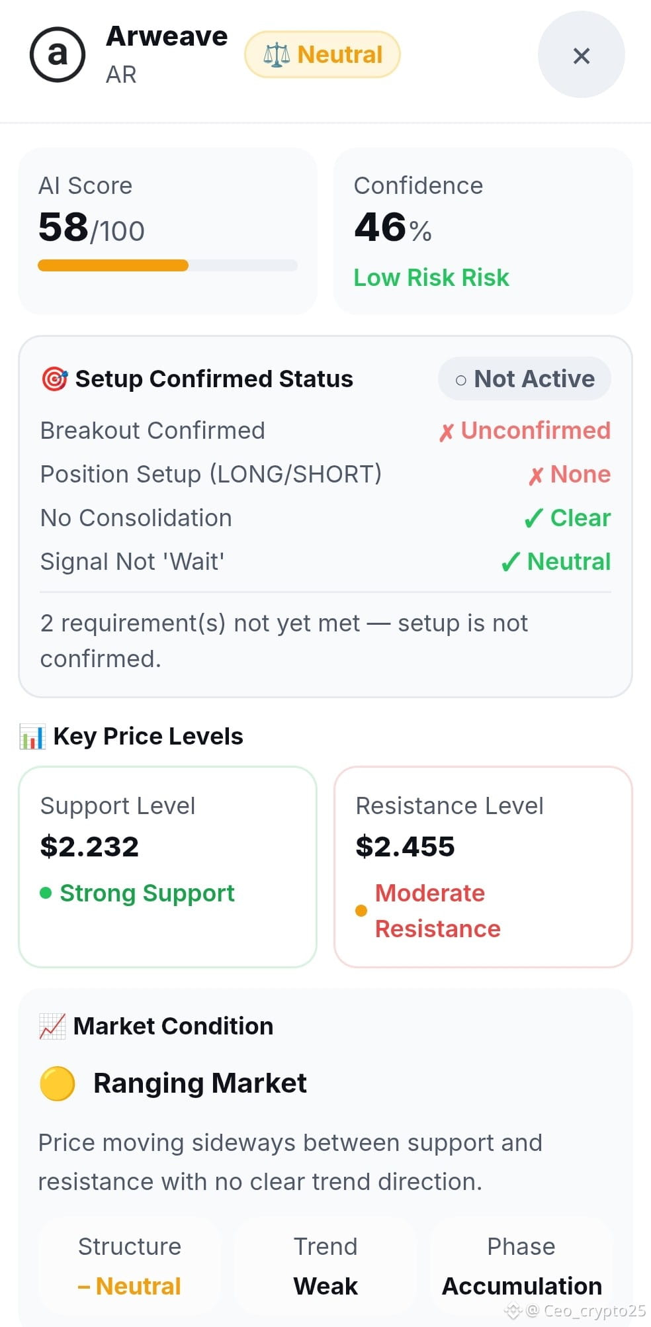Select the Neutral signal badge
This screenshot has width=651, height=1327.
[x=322, y=54]
